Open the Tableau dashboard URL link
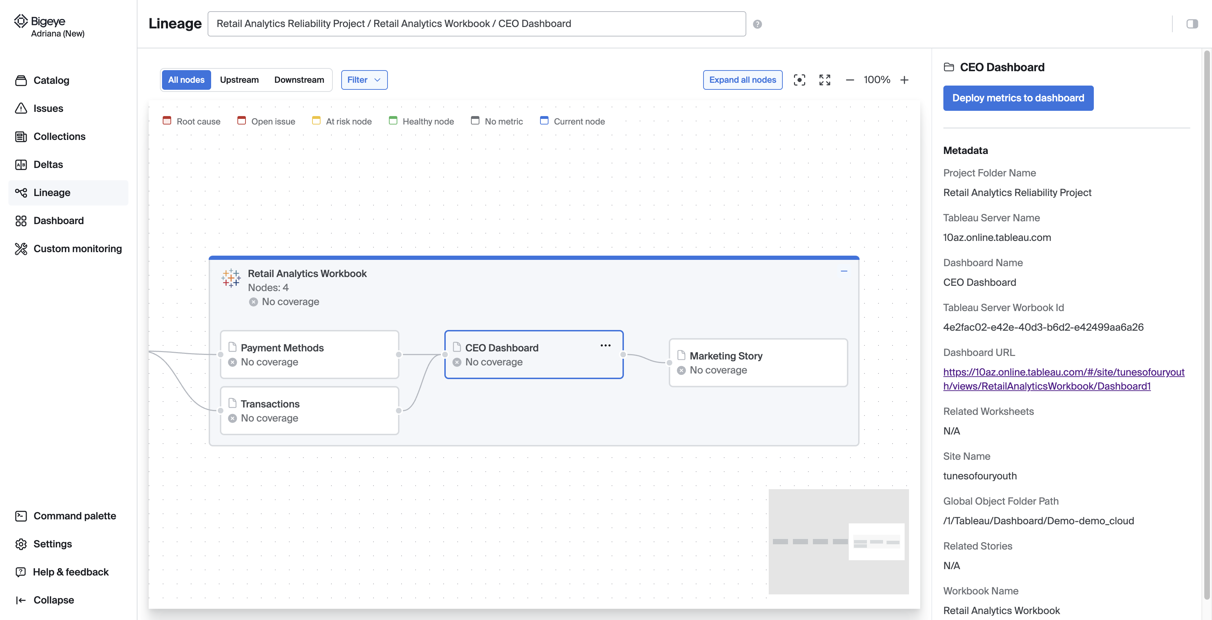Screen dimensions: 1212x620 pos(1063,379)
